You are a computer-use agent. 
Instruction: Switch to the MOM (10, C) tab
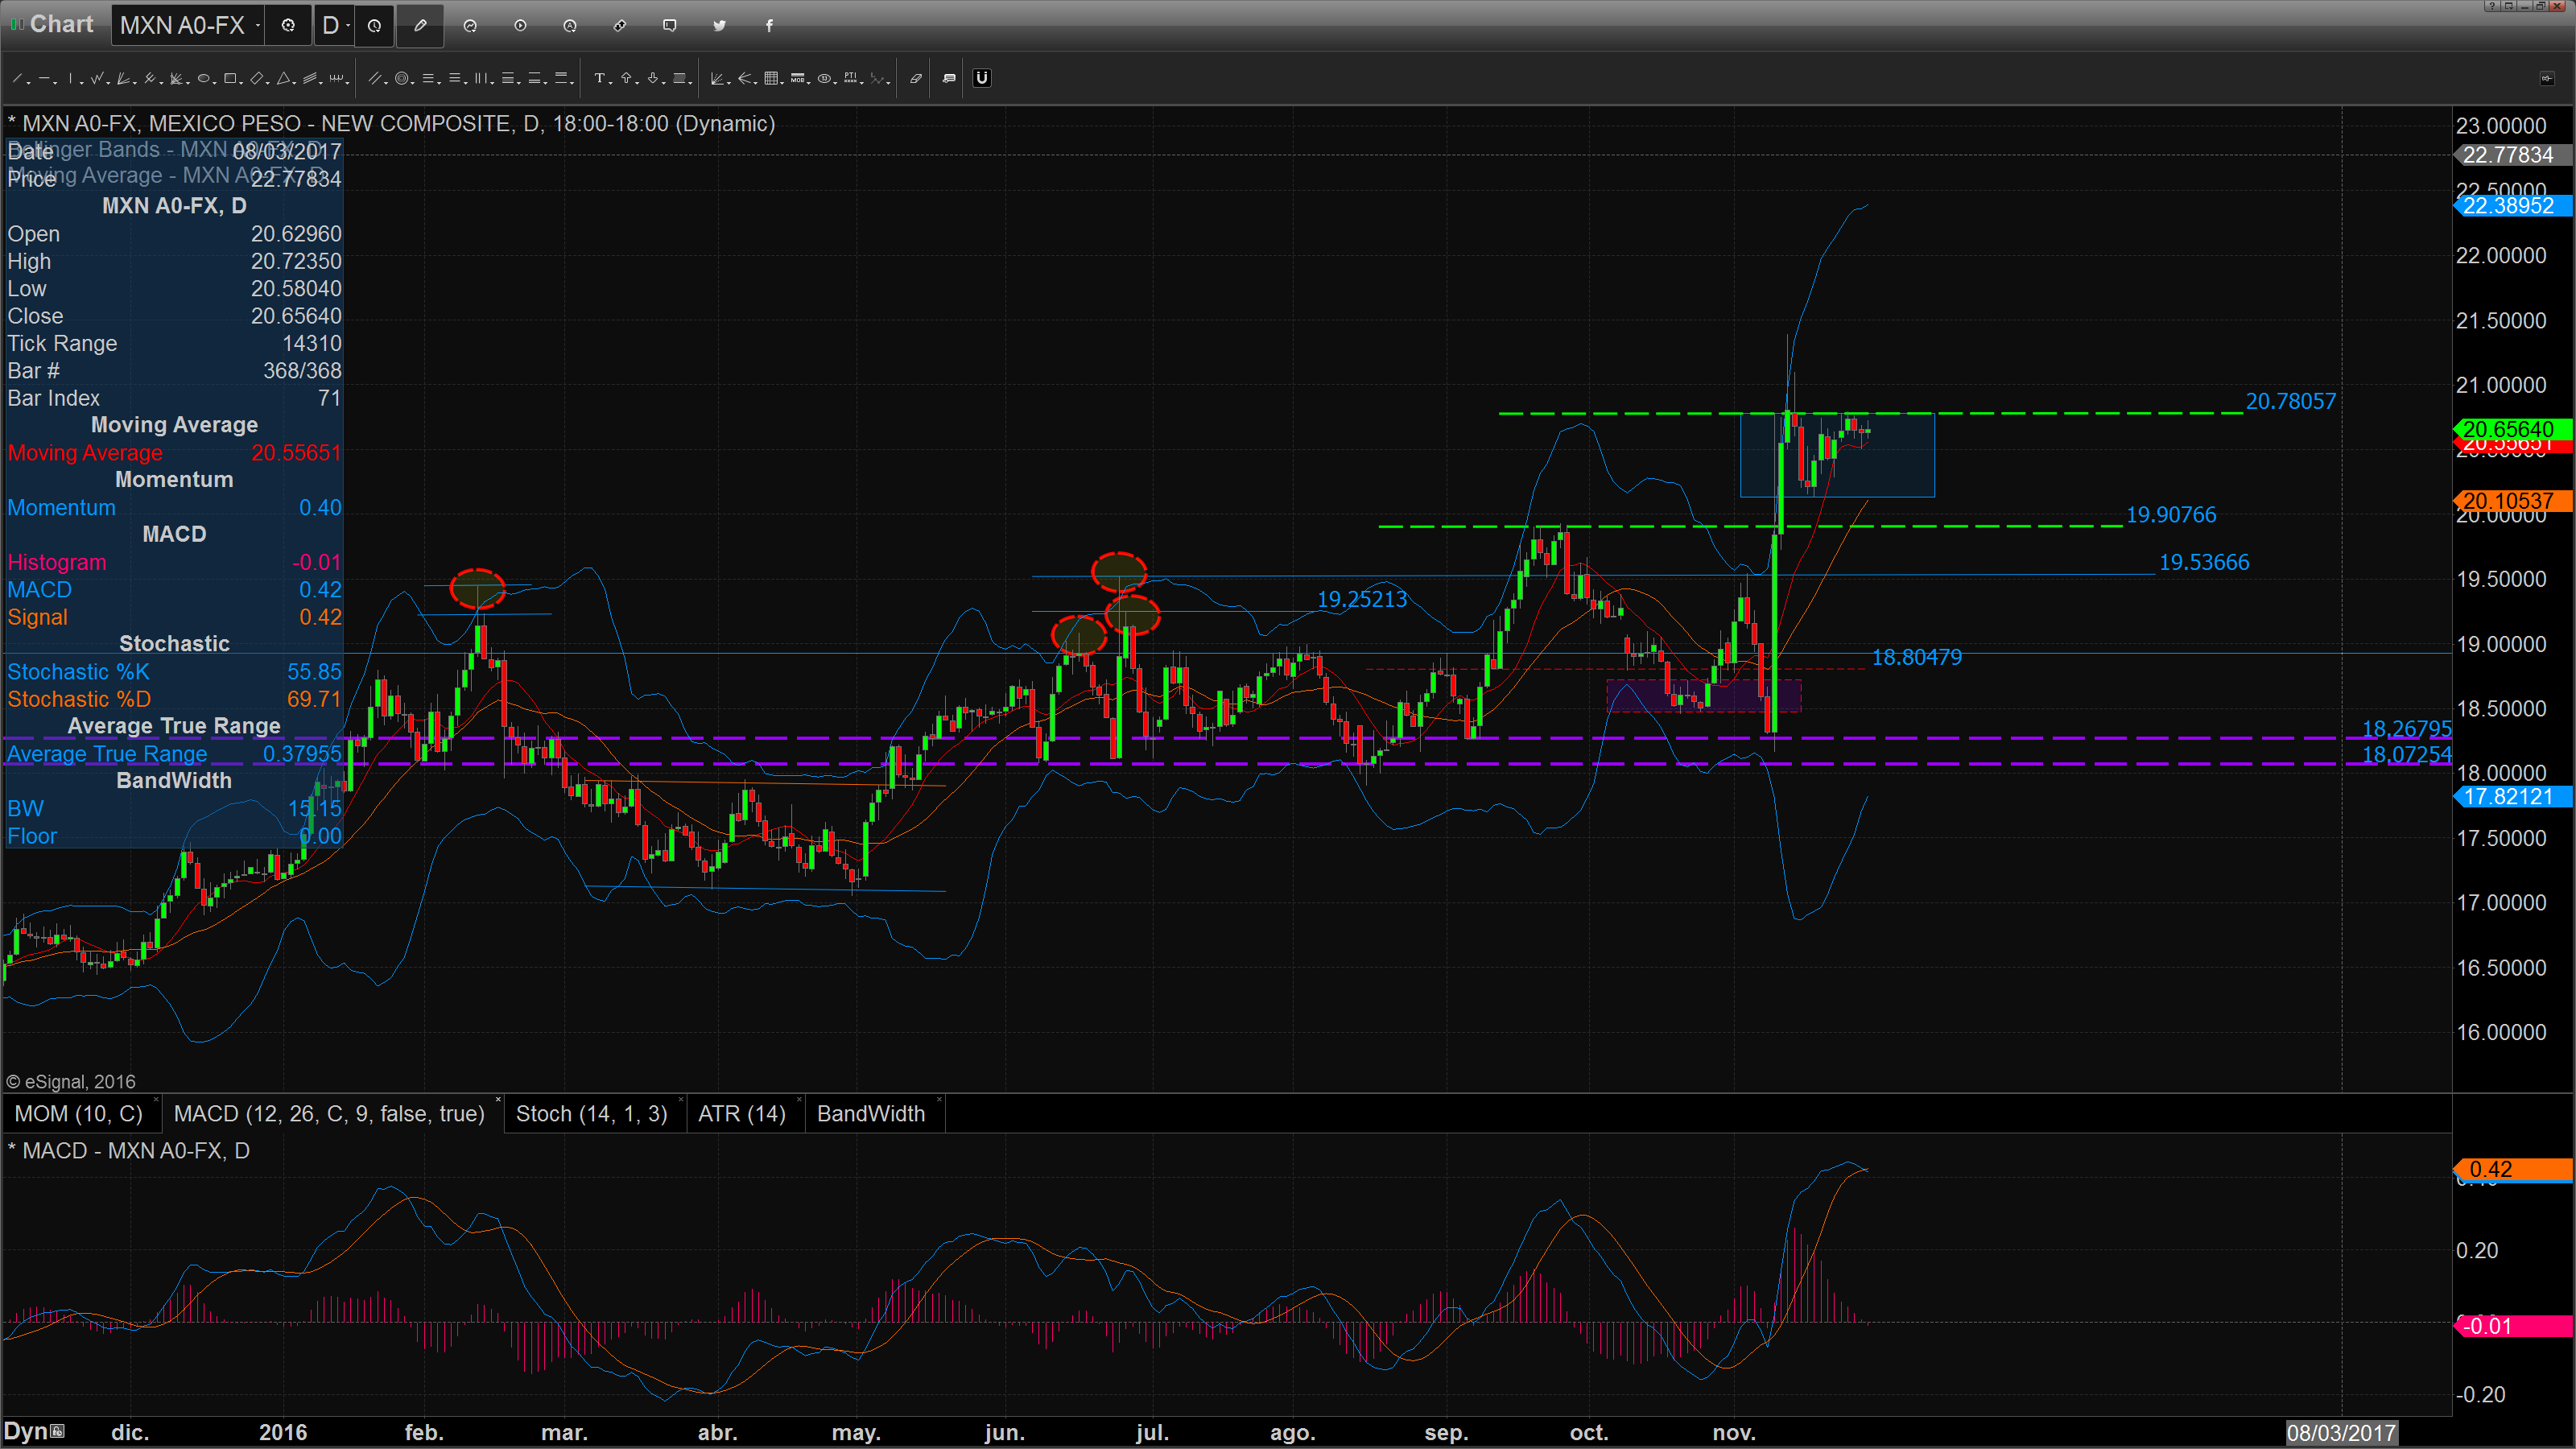coord(78,1113)
